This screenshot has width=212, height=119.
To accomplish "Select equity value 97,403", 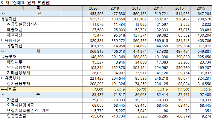I will [x=205, y=95].
